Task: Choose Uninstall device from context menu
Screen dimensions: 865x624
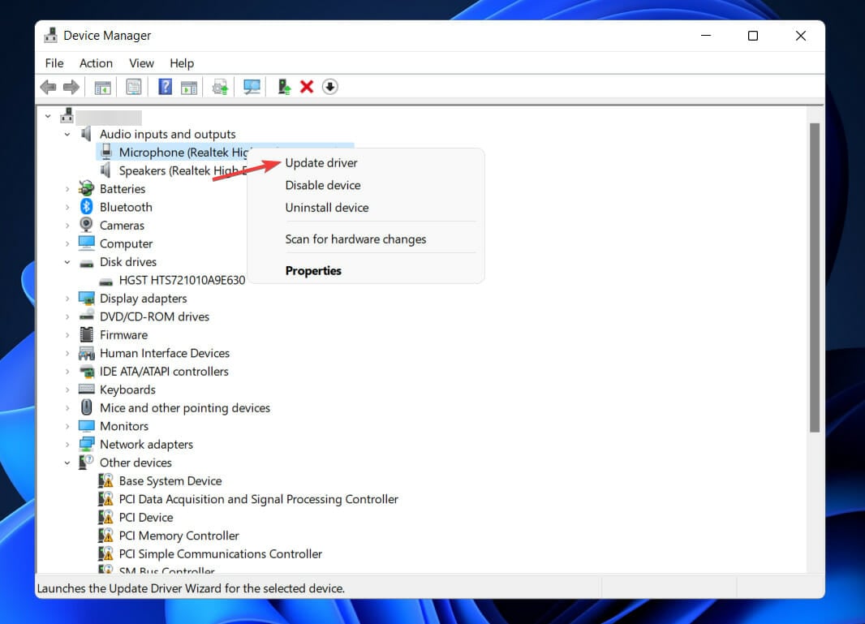Action: coord(326,208)
